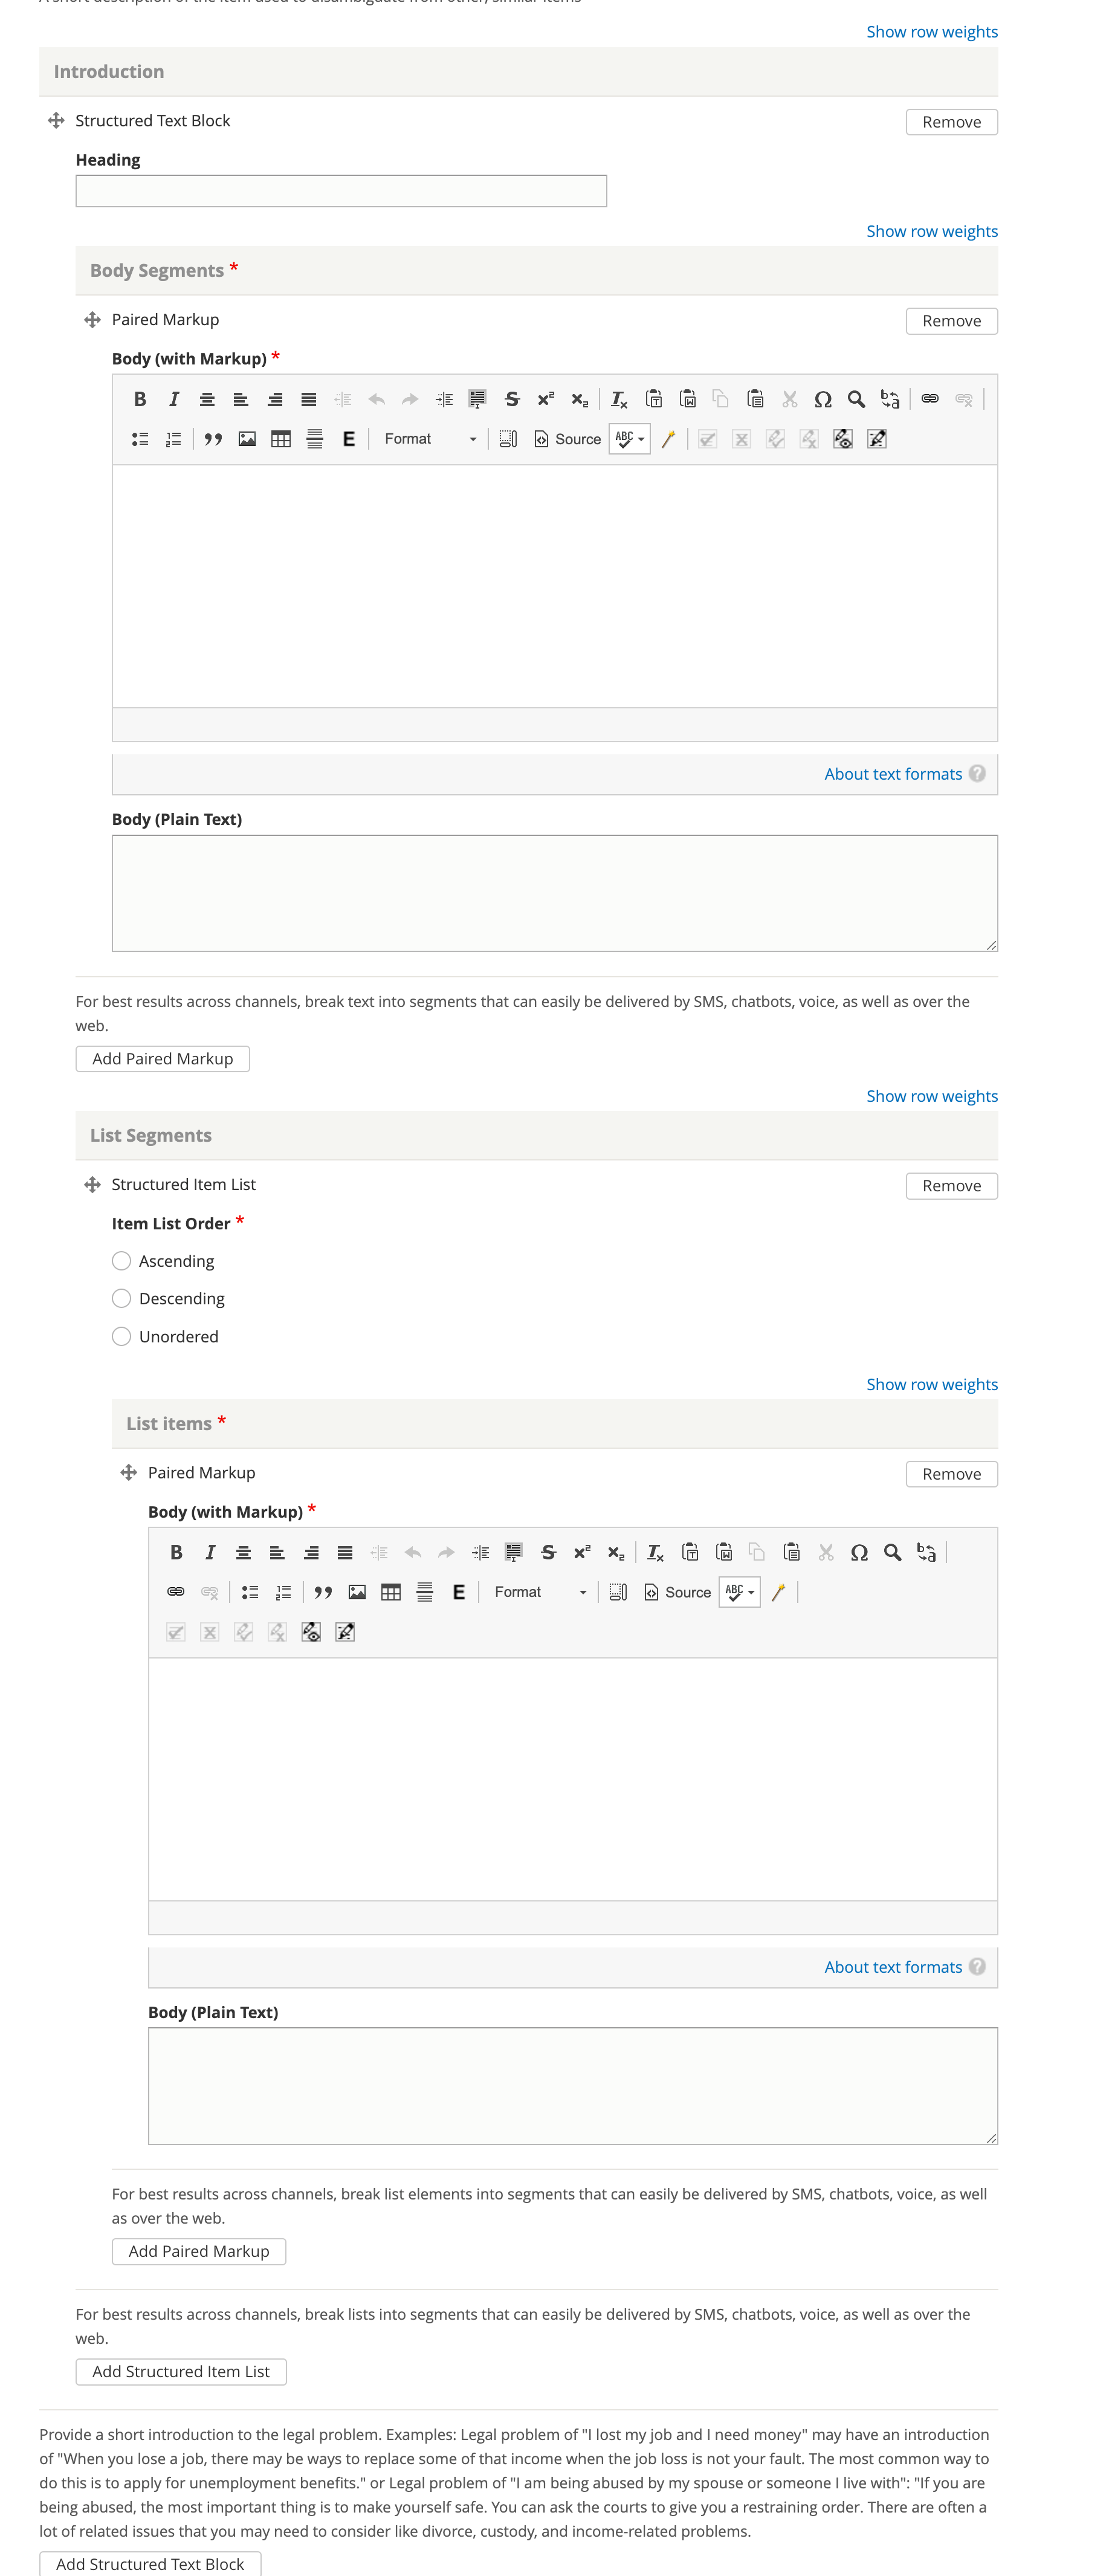Viewport: 1109px width, 2576px height.
Task: Open Format dropdown in List items editor
Action: (x=540, y=1592)
